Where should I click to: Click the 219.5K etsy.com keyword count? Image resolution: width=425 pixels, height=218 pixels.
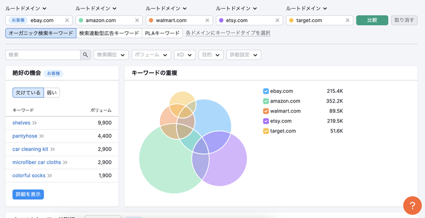point(335,121)
